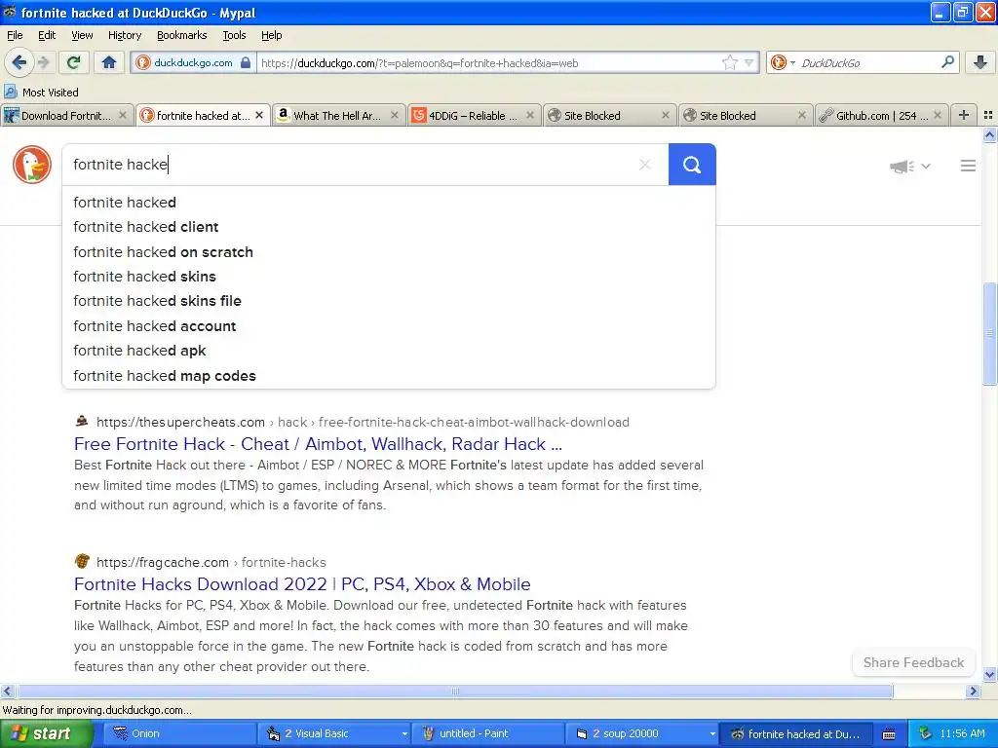This screenshot has height=748, width=998.
Task: Close the Download Fortnite tab
Action: [123, 115]
